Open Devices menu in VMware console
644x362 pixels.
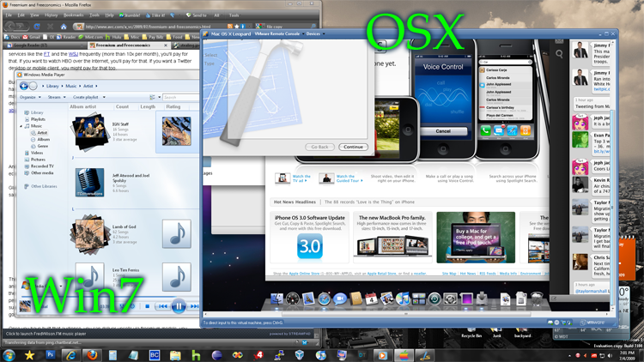click(315, 33)
